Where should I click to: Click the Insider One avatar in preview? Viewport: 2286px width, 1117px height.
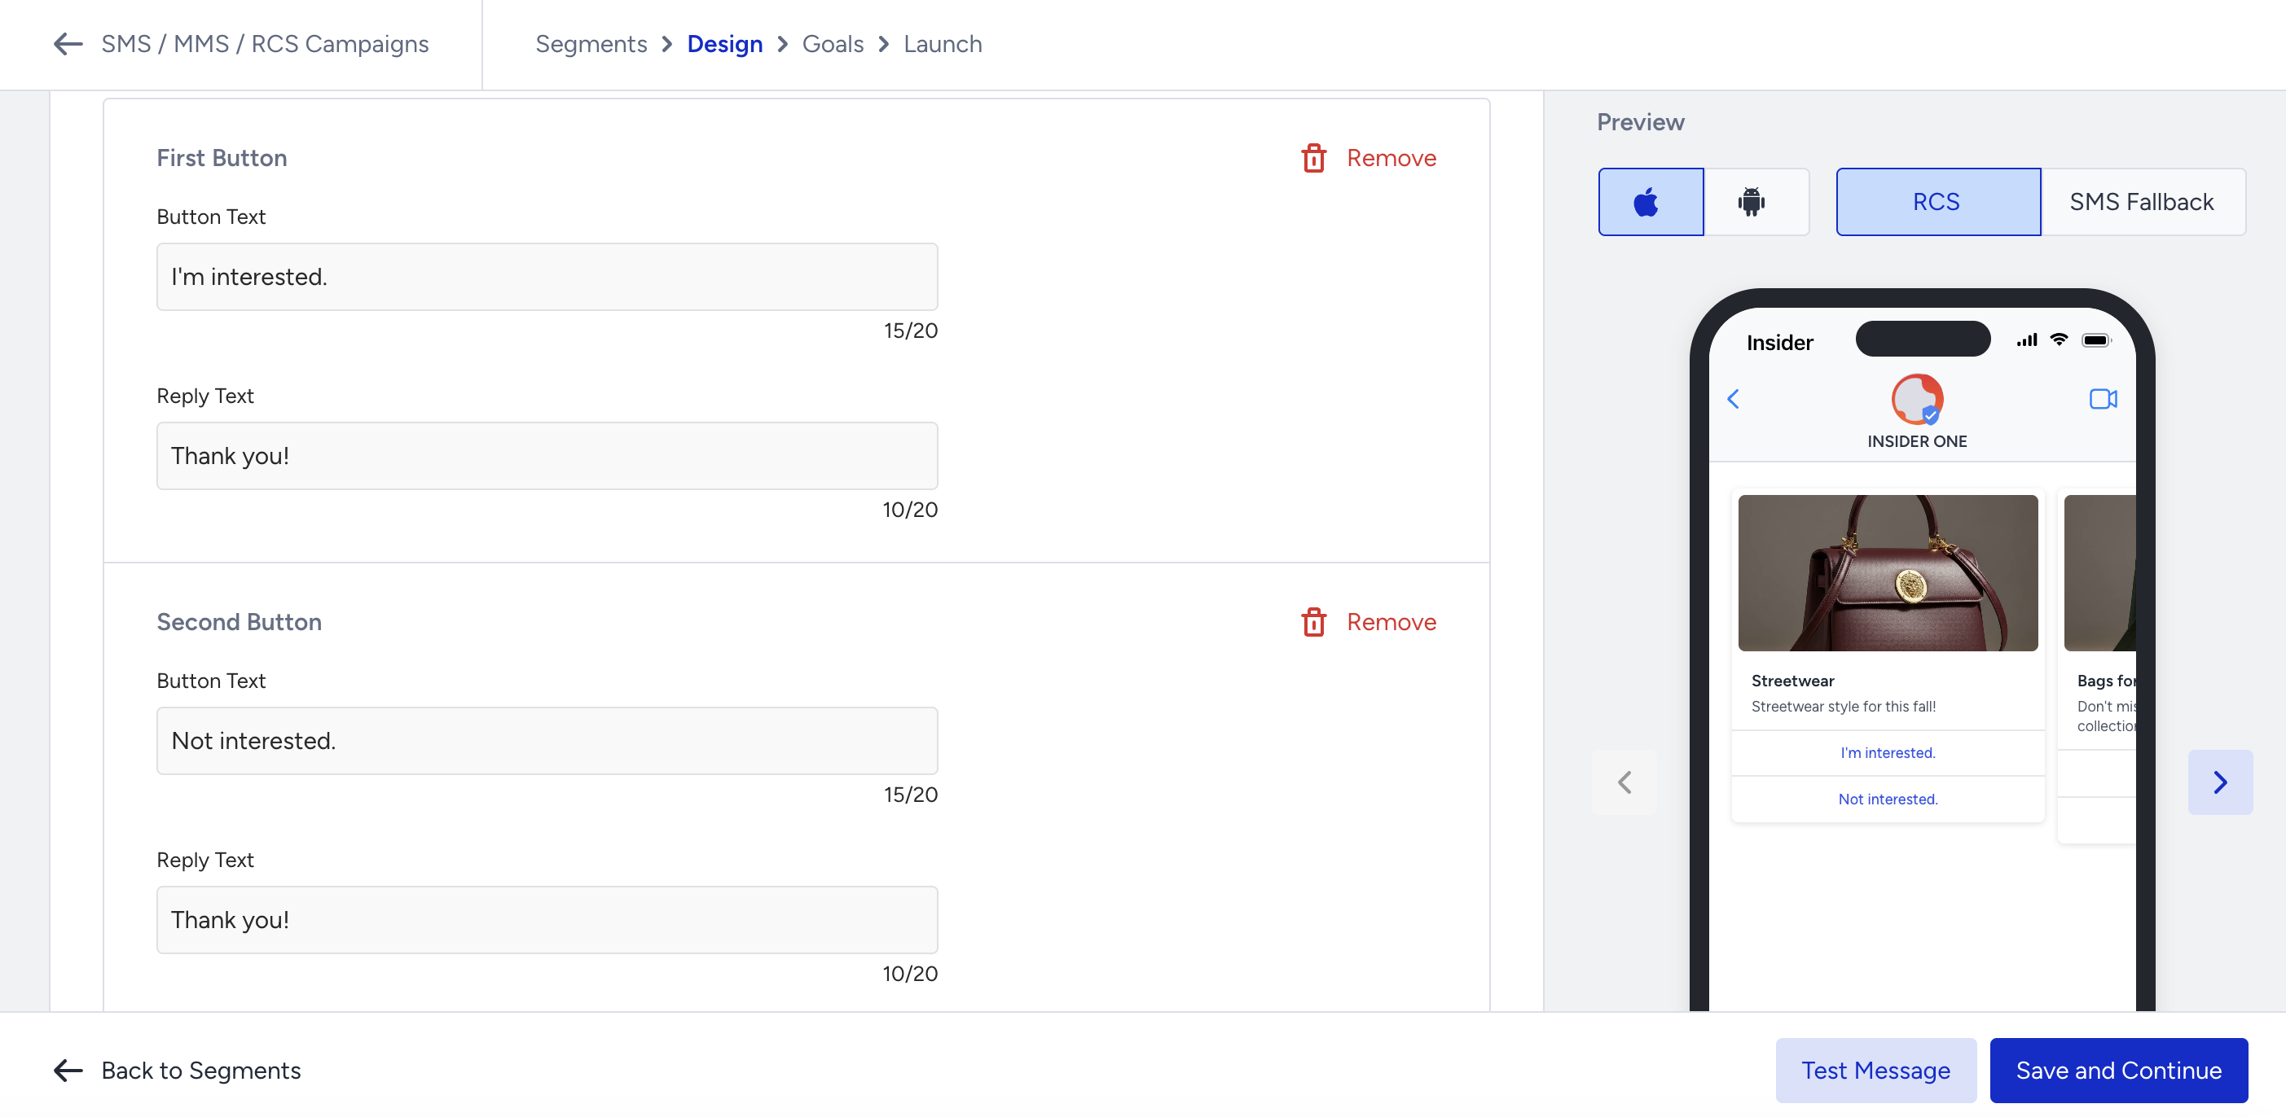(x=1917, y=399)
